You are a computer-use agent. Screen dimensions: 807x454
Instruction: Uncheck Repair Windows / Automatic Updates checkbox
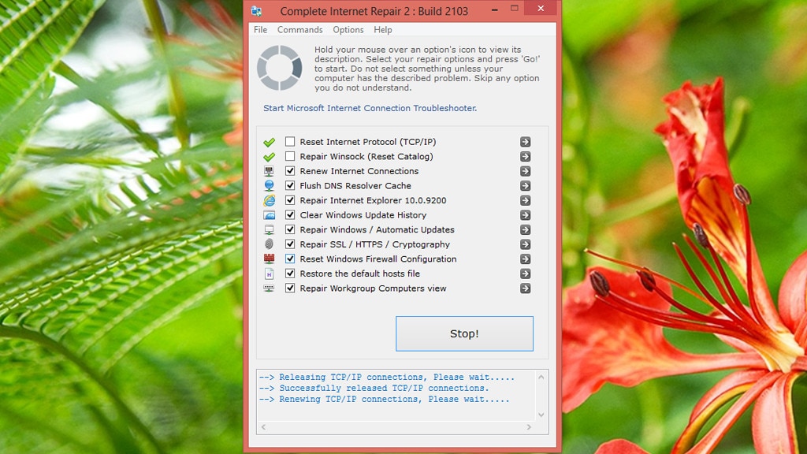(290, 229)
